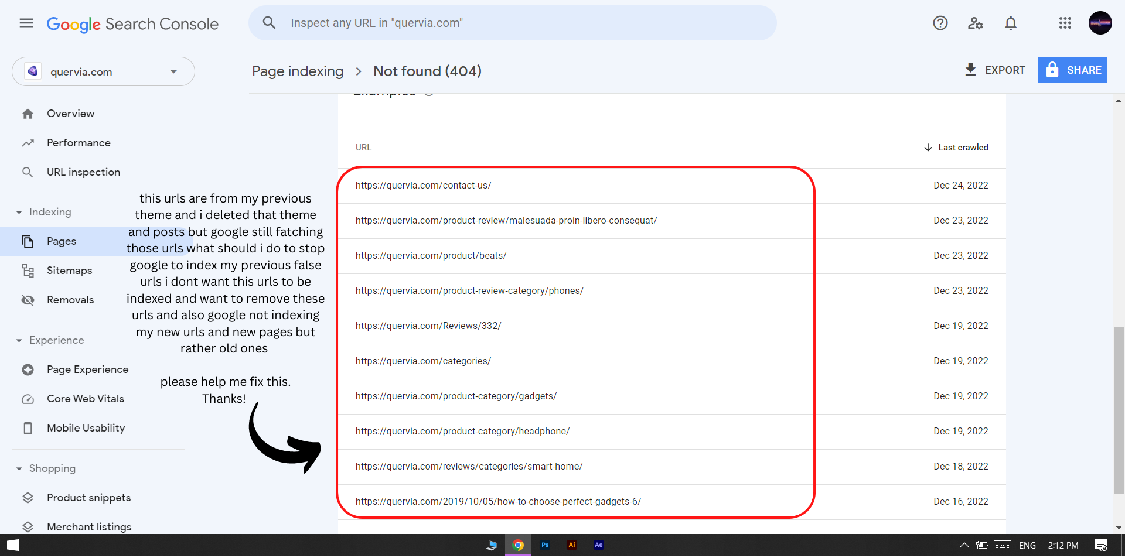Click the 2:12 PM taskbar clock

click(1063, 545)
